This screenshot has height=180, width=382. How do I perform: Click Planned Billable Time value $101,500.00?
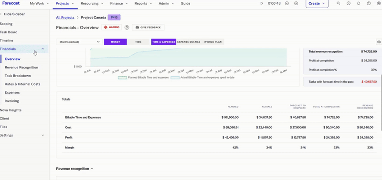230,117
